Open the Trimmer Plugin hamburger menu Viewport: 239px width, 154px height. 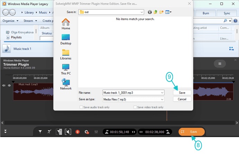click(220, 64)
